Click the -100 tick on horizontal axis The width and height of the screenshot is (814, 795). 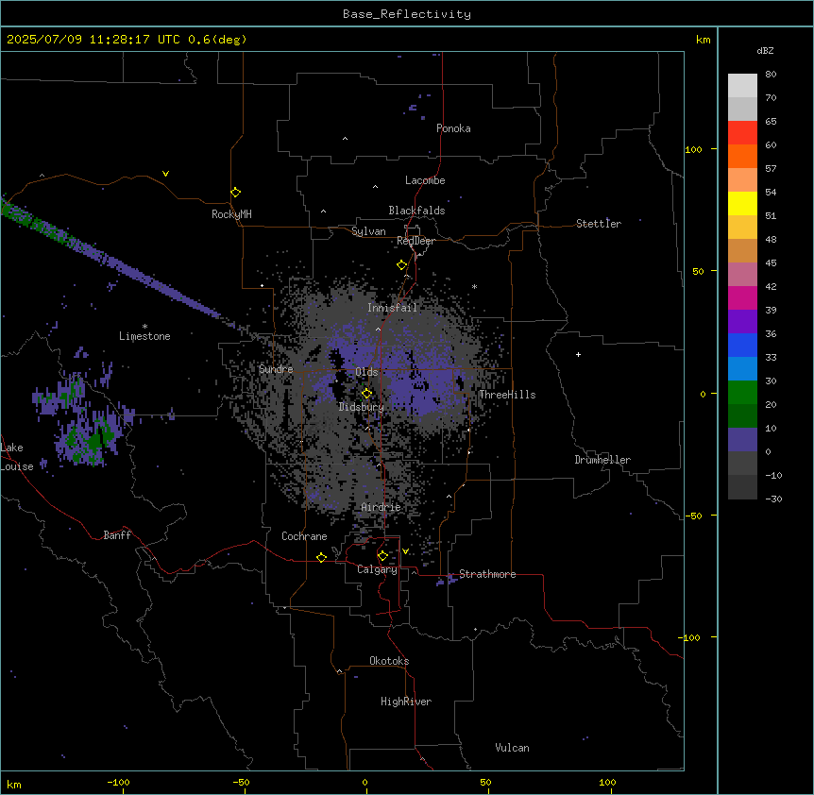tap(119, 782)
